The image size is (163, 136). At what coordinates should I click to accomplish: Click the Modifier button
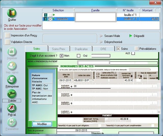tap(42, 124)
